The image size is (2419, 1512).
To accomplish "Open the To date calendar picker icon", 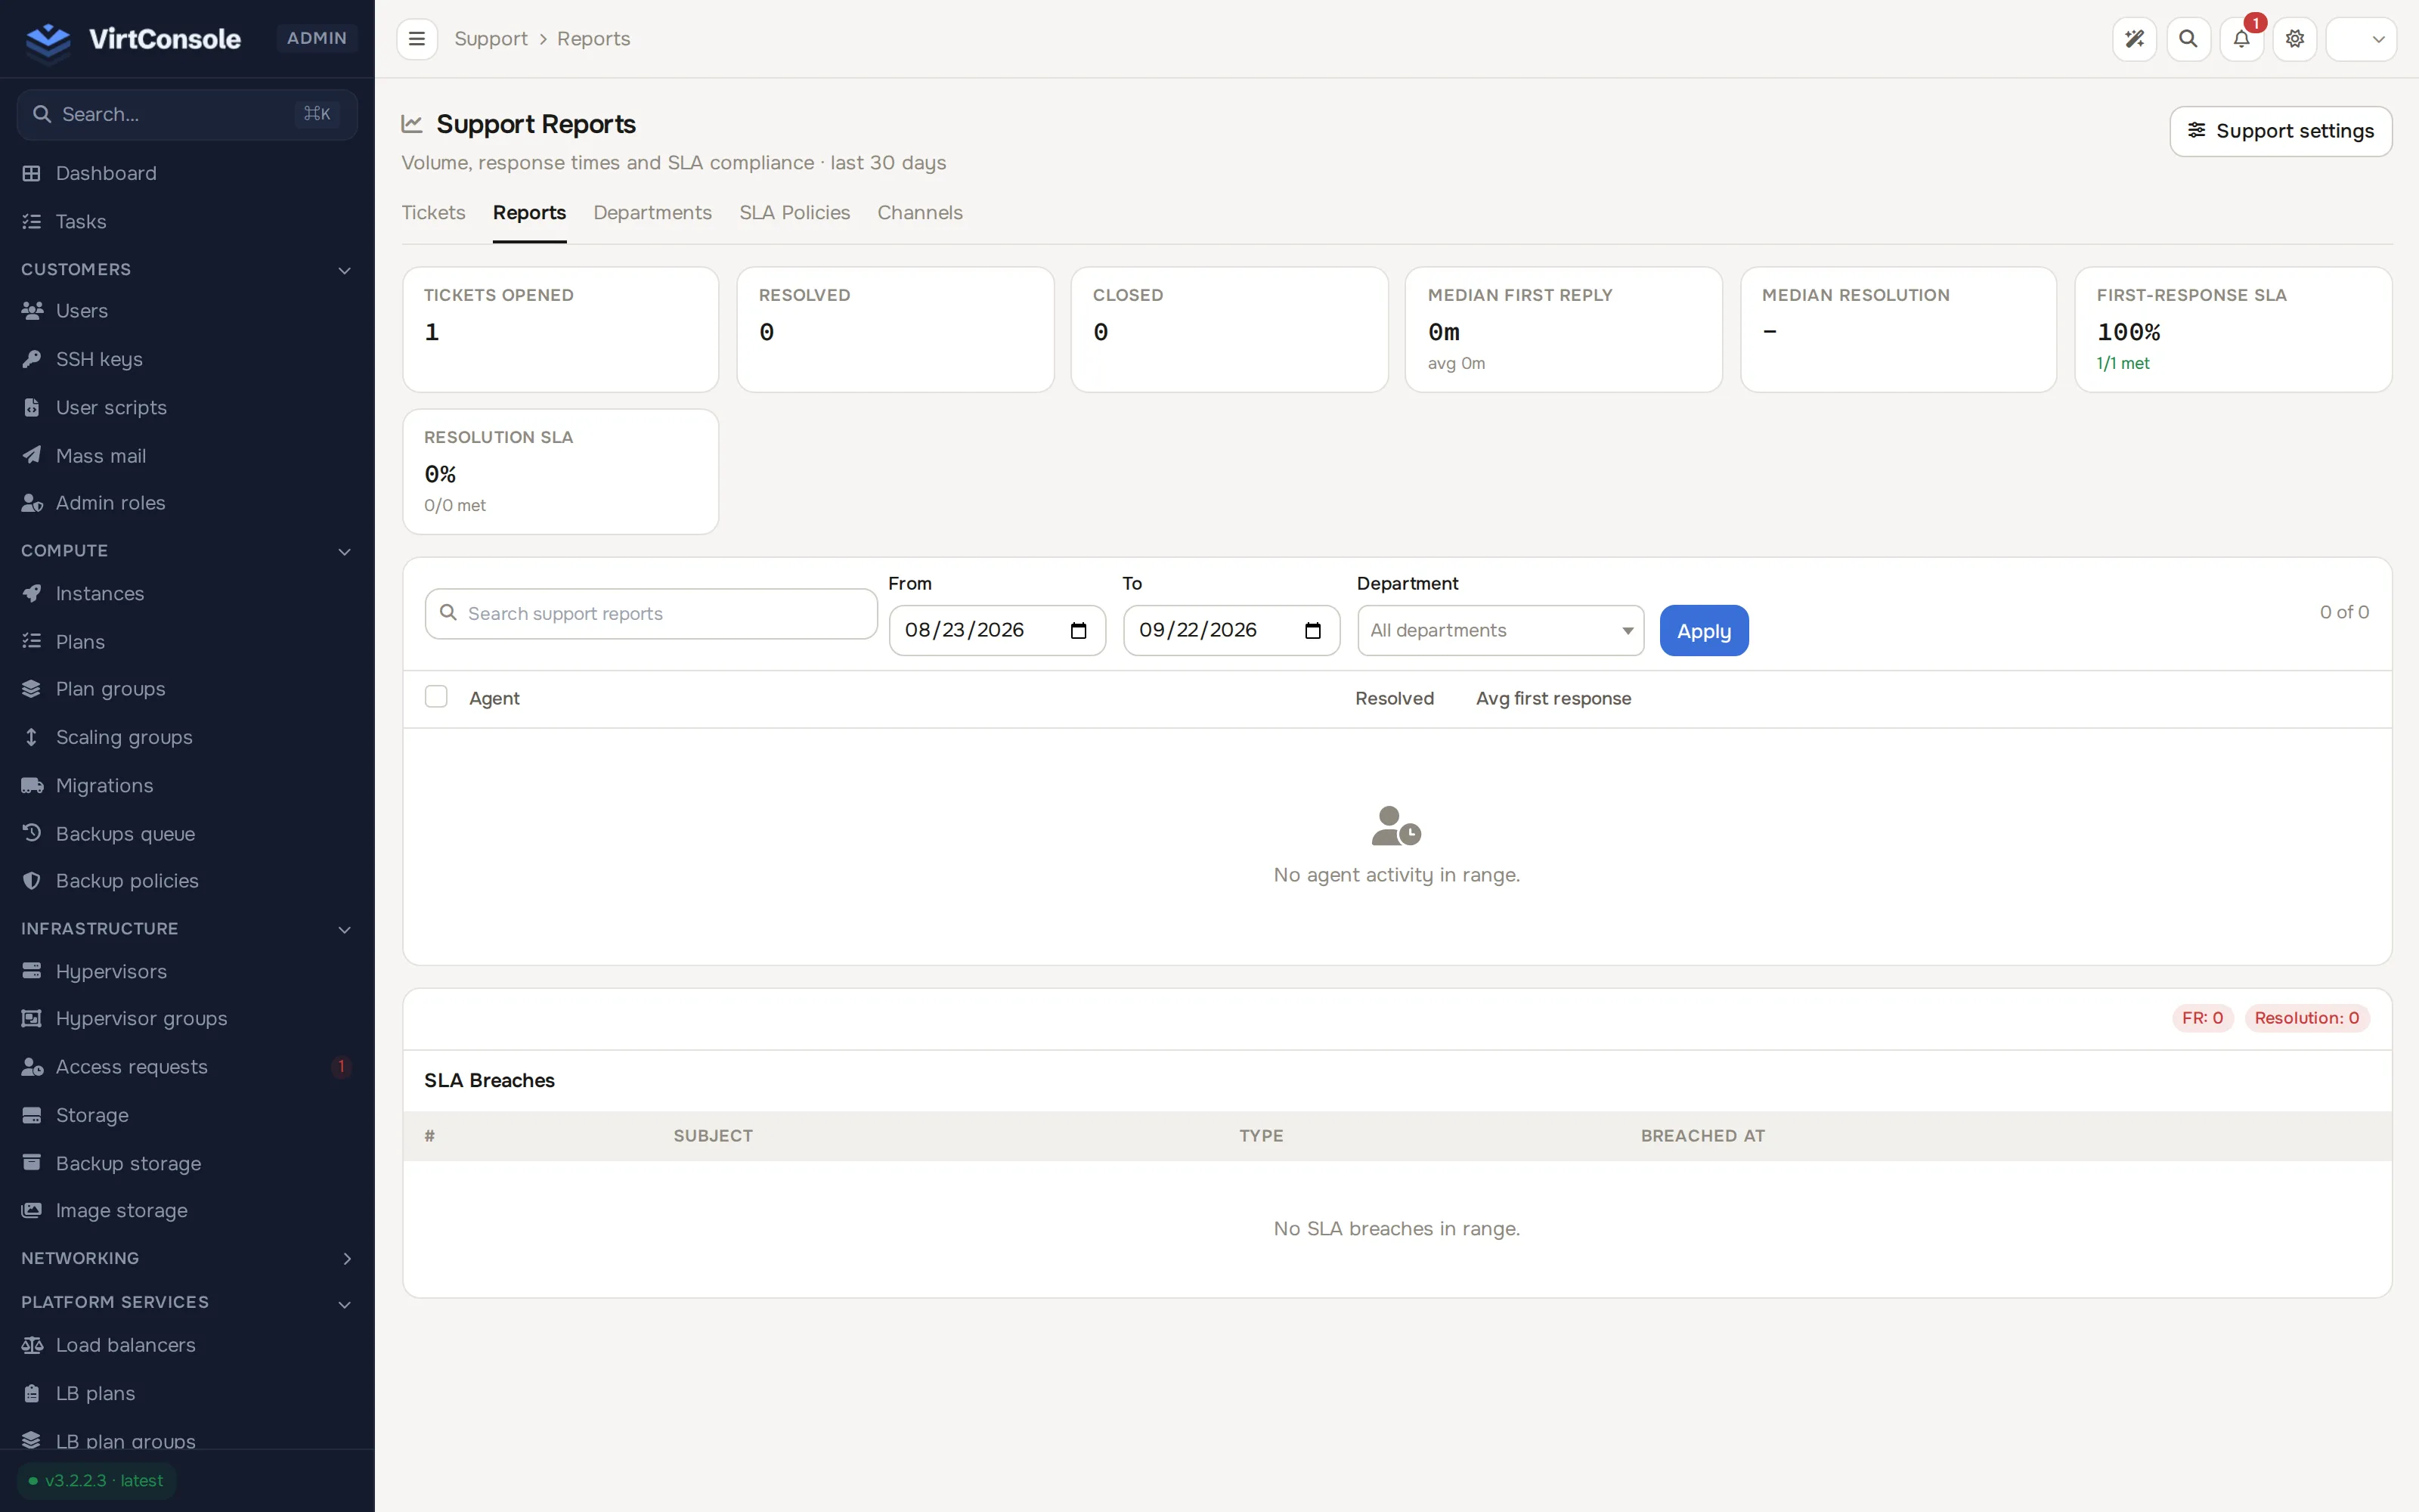I will pos(1312,631).
